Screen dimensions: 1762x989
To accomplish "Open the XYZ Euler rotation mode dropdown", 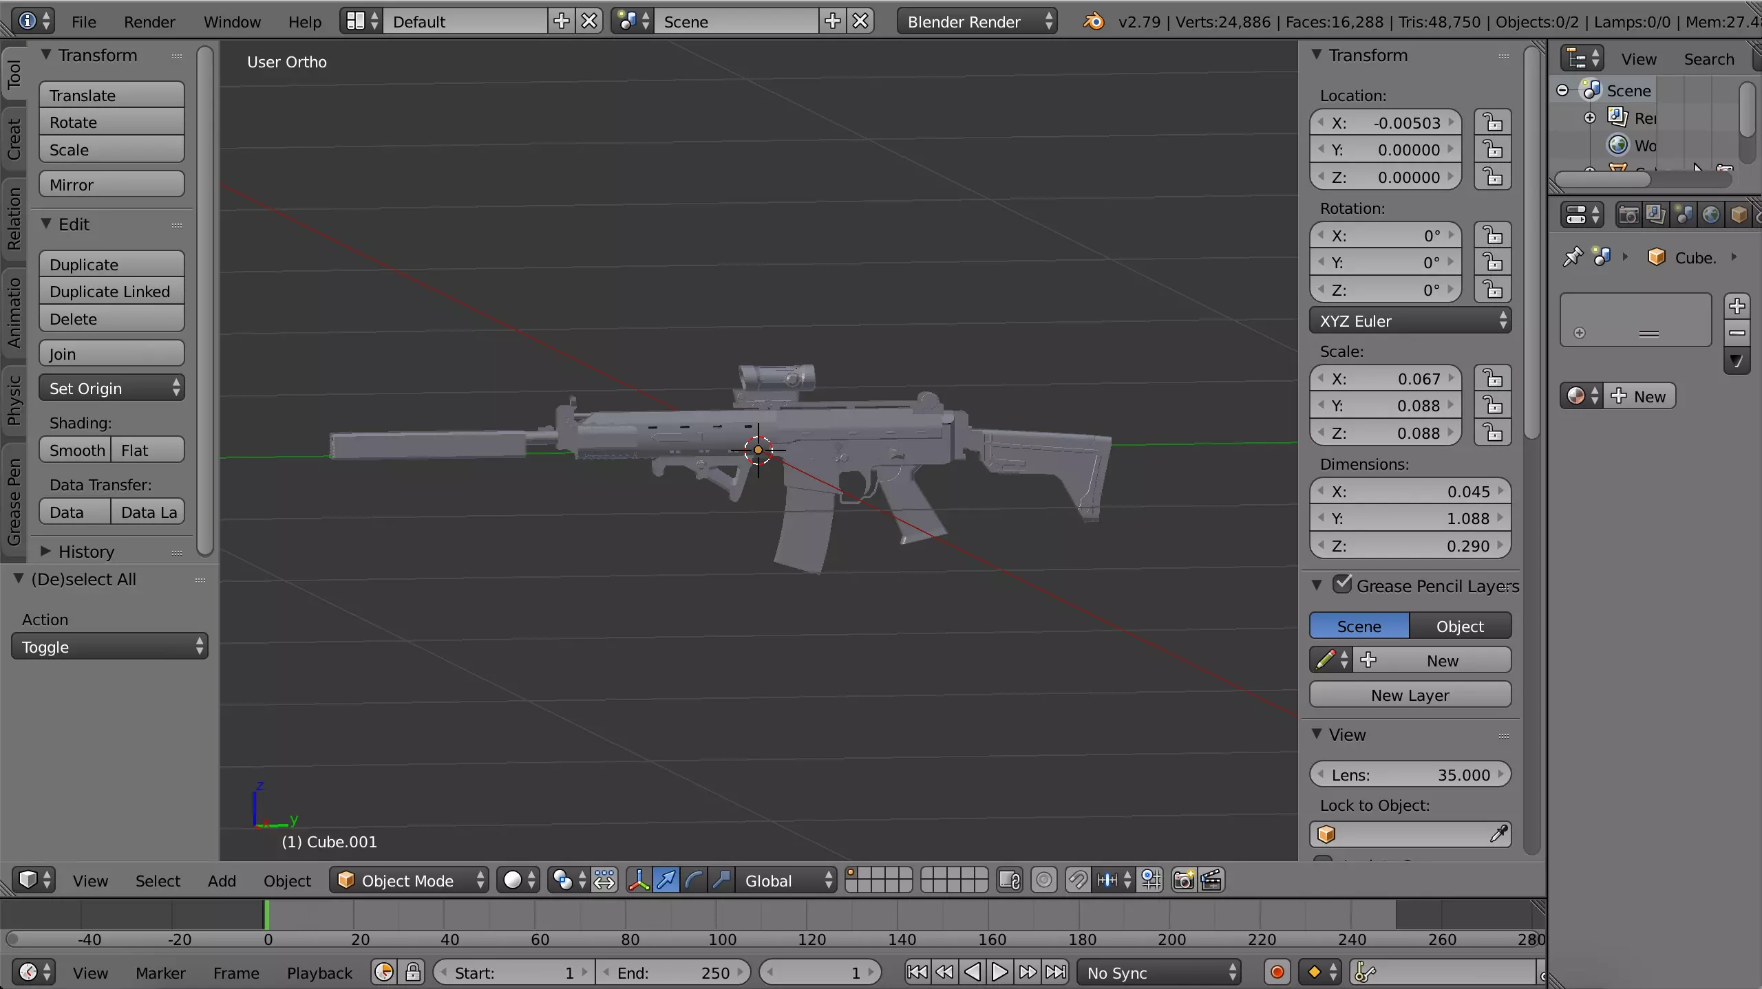I will pos(1410,321).
